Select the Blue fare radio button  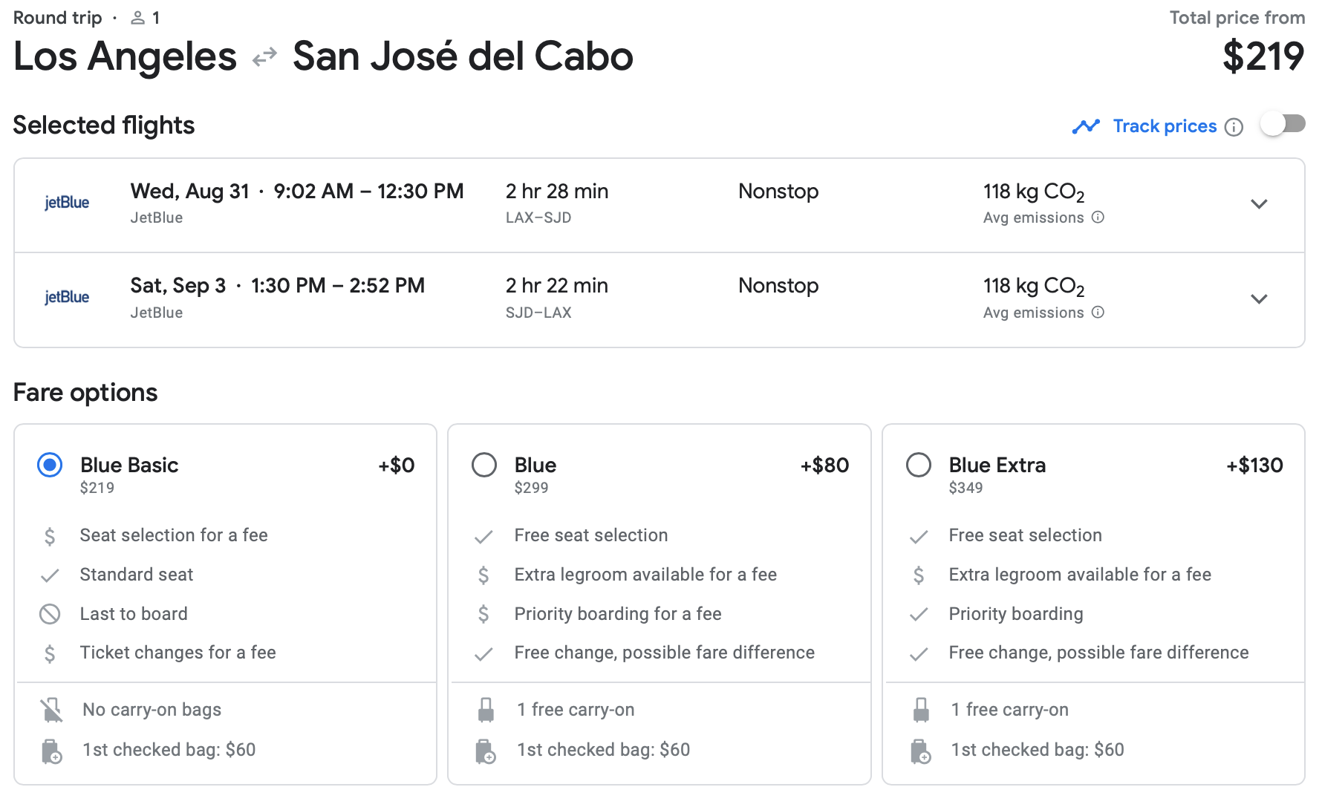[484, 466]
